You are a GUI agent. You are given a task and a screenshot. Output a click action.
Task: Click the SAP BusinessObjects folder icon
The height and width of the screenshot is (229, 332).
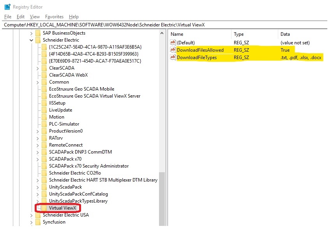point(38,33)
